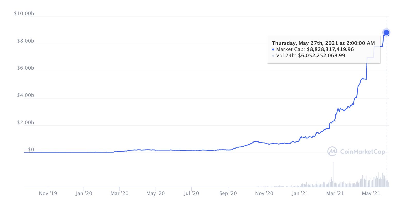
Task: Click the grey Vol 24h legend dot
Action: [273, 56]
